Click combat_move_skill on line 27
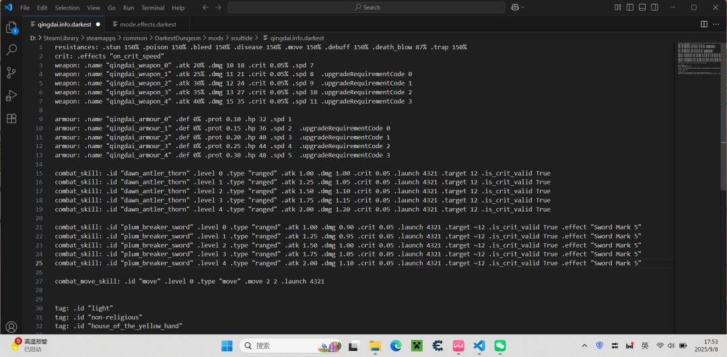The image size is (727, 357). click(85, 282)
